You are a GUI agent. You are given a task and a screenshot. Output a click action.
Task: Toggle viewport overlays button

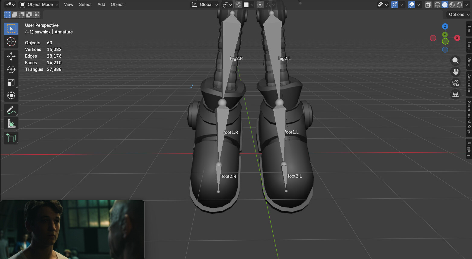coord(411,5)
